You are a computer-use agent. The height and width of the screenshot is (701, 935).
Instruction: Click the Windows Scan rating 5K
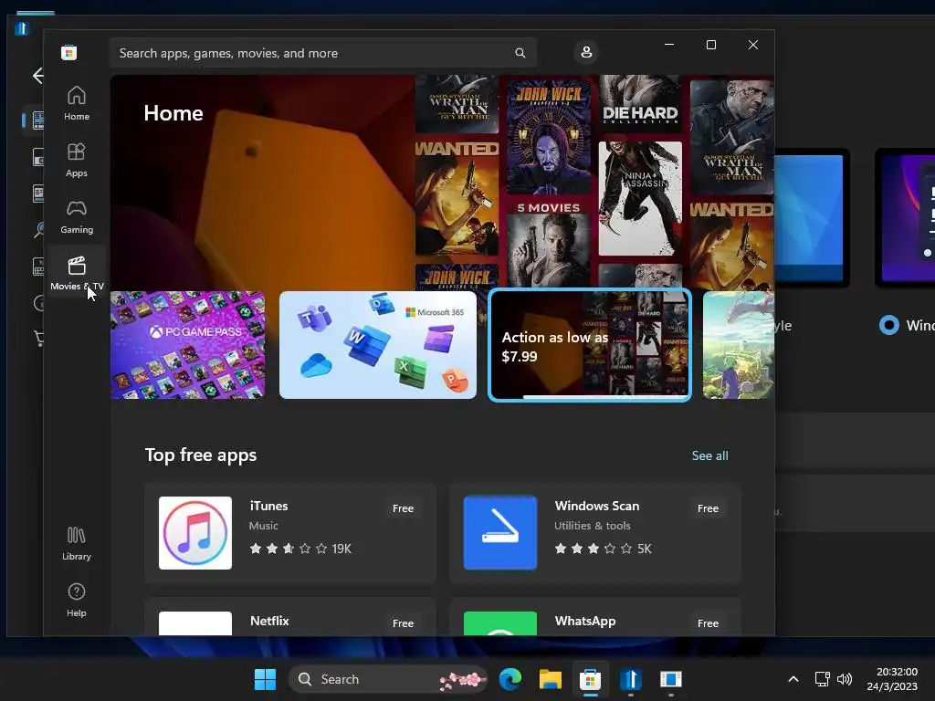click(603, 549)
